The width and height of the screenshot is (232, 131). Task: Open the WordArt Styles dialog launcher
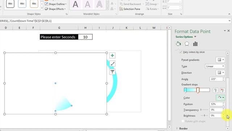(x=116, y=14)
